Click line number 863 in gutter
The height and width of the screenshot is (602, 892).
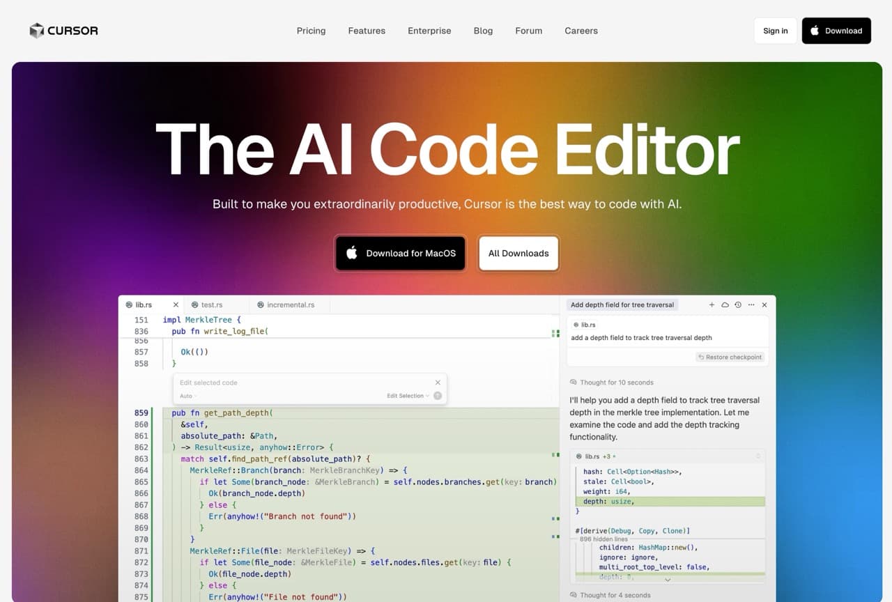tap(141, 459)
